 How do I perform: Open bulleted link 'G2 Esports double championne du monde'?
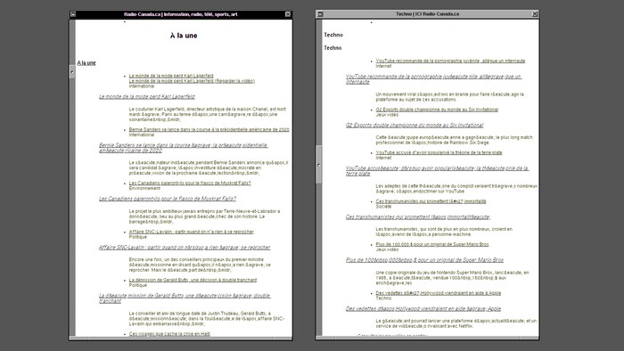(x=437, y=110)
